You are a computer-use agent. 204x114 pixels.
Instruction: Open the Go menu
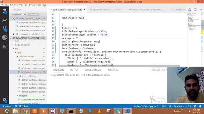click(x=26, y=5)
